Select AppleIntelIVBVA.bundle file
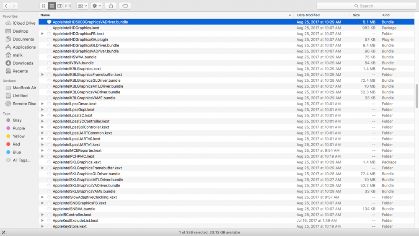Viewport: 419px width, 236px height. [73, 63]
